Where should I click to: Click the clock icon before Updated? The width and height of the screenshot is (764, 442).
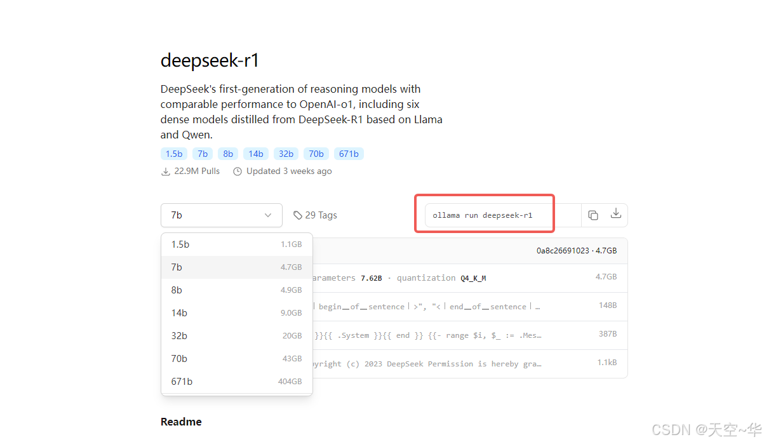[x=238, y=171]
